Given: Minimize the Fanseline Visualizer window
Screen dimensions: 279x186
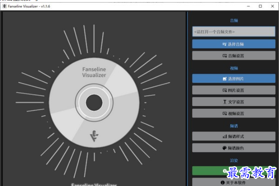Looking at the screenshot, I should pyautogui.click(x=249, y=6).
